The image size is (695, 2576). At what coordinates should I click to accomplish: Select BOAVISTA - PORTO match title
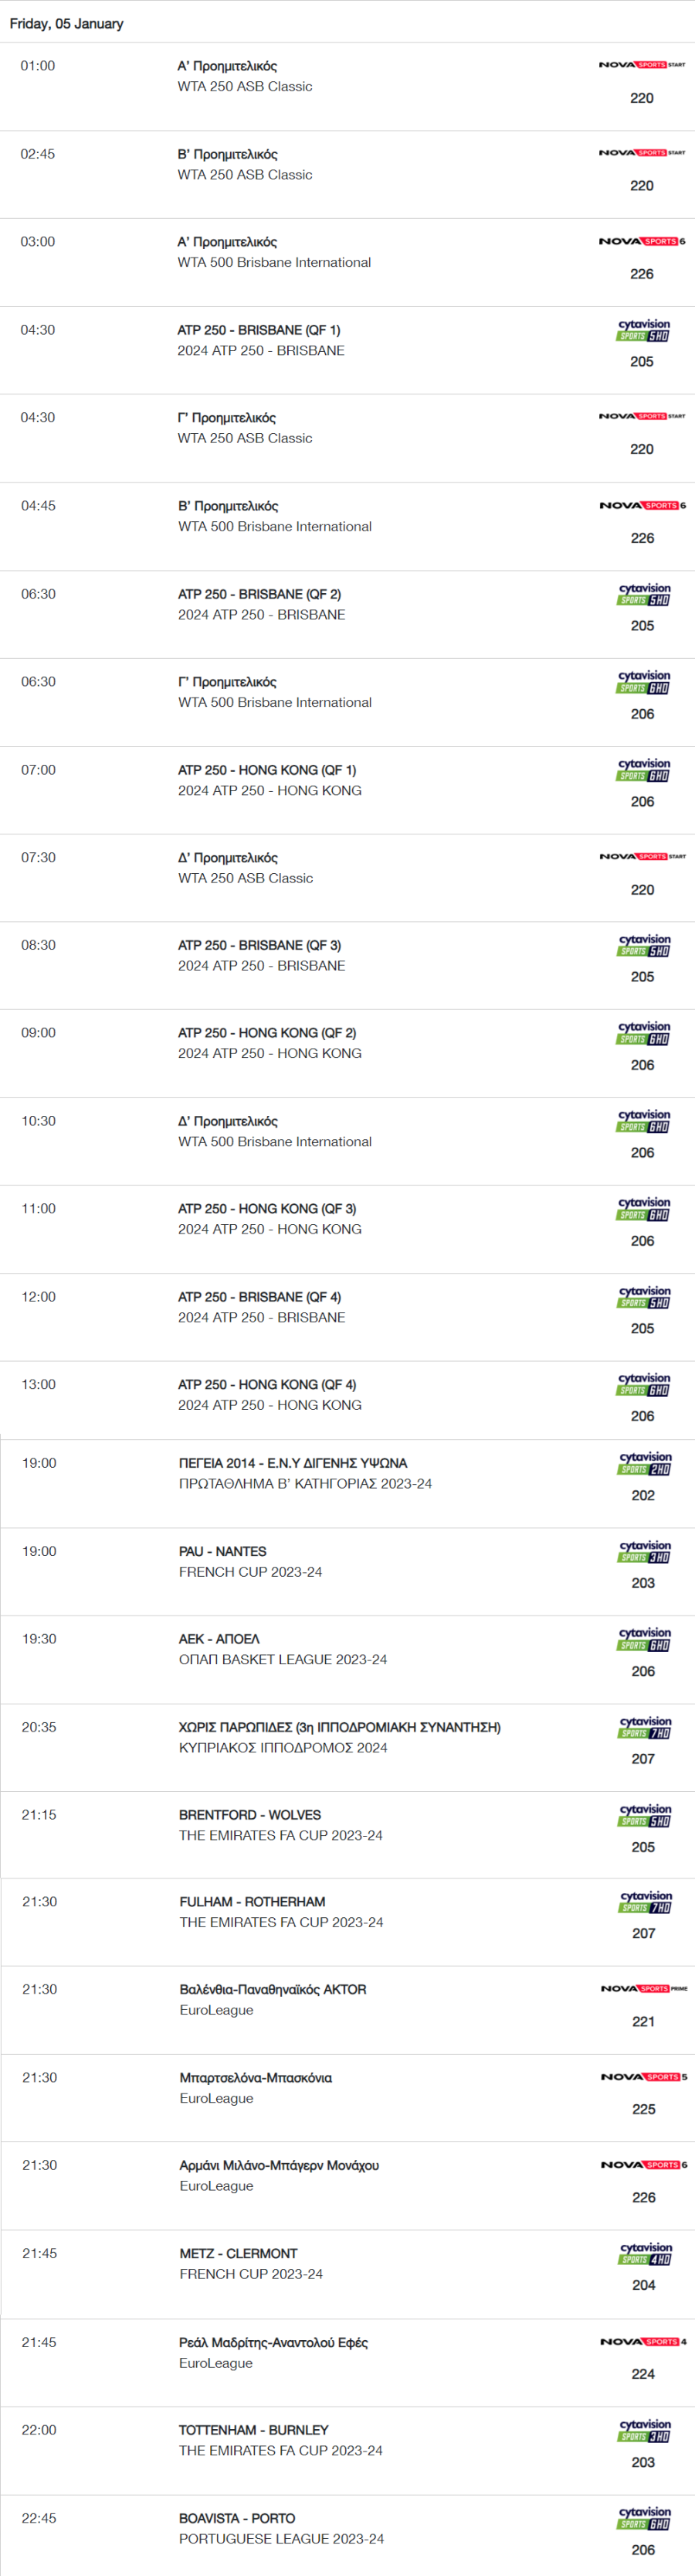(x=236, y=2518)
